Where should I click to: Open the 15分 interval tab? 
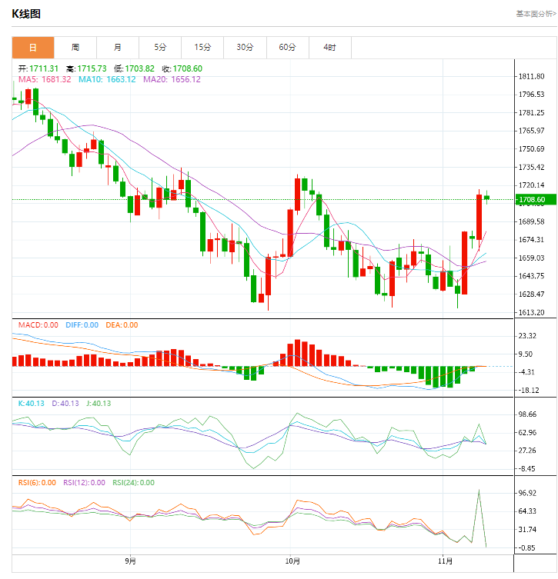pos(202,48)
